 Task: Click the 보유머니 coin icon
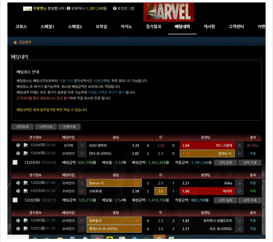coord(68,9)
